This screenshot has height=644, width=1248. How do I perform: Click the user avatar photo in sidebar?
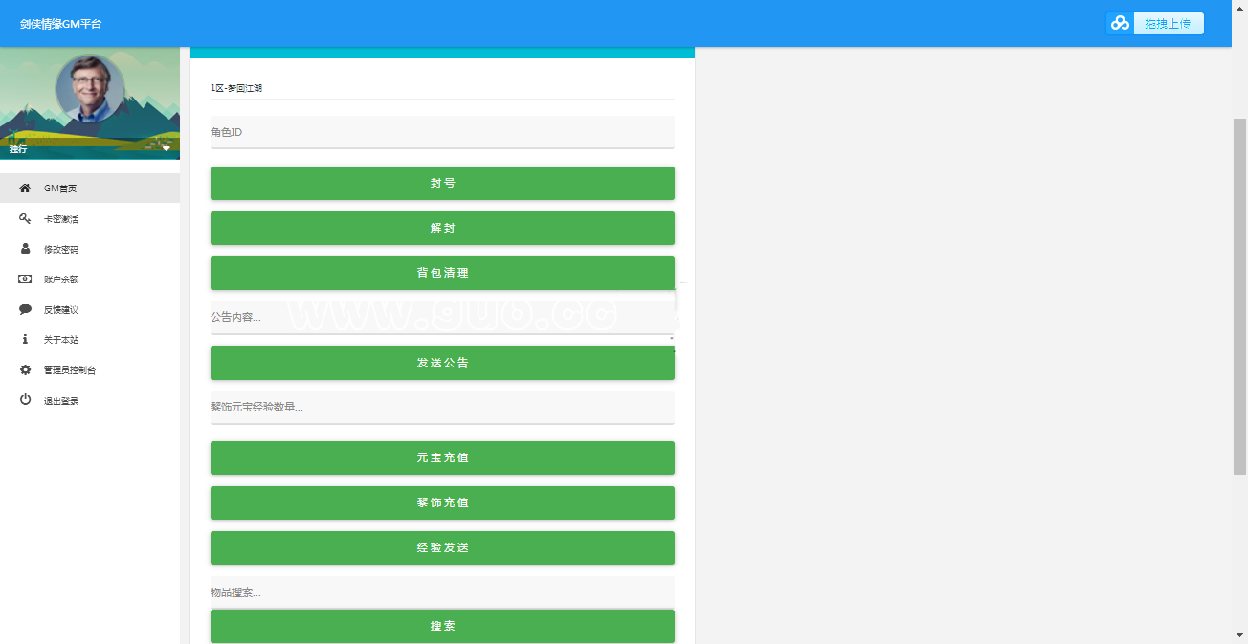coord(90,88)
